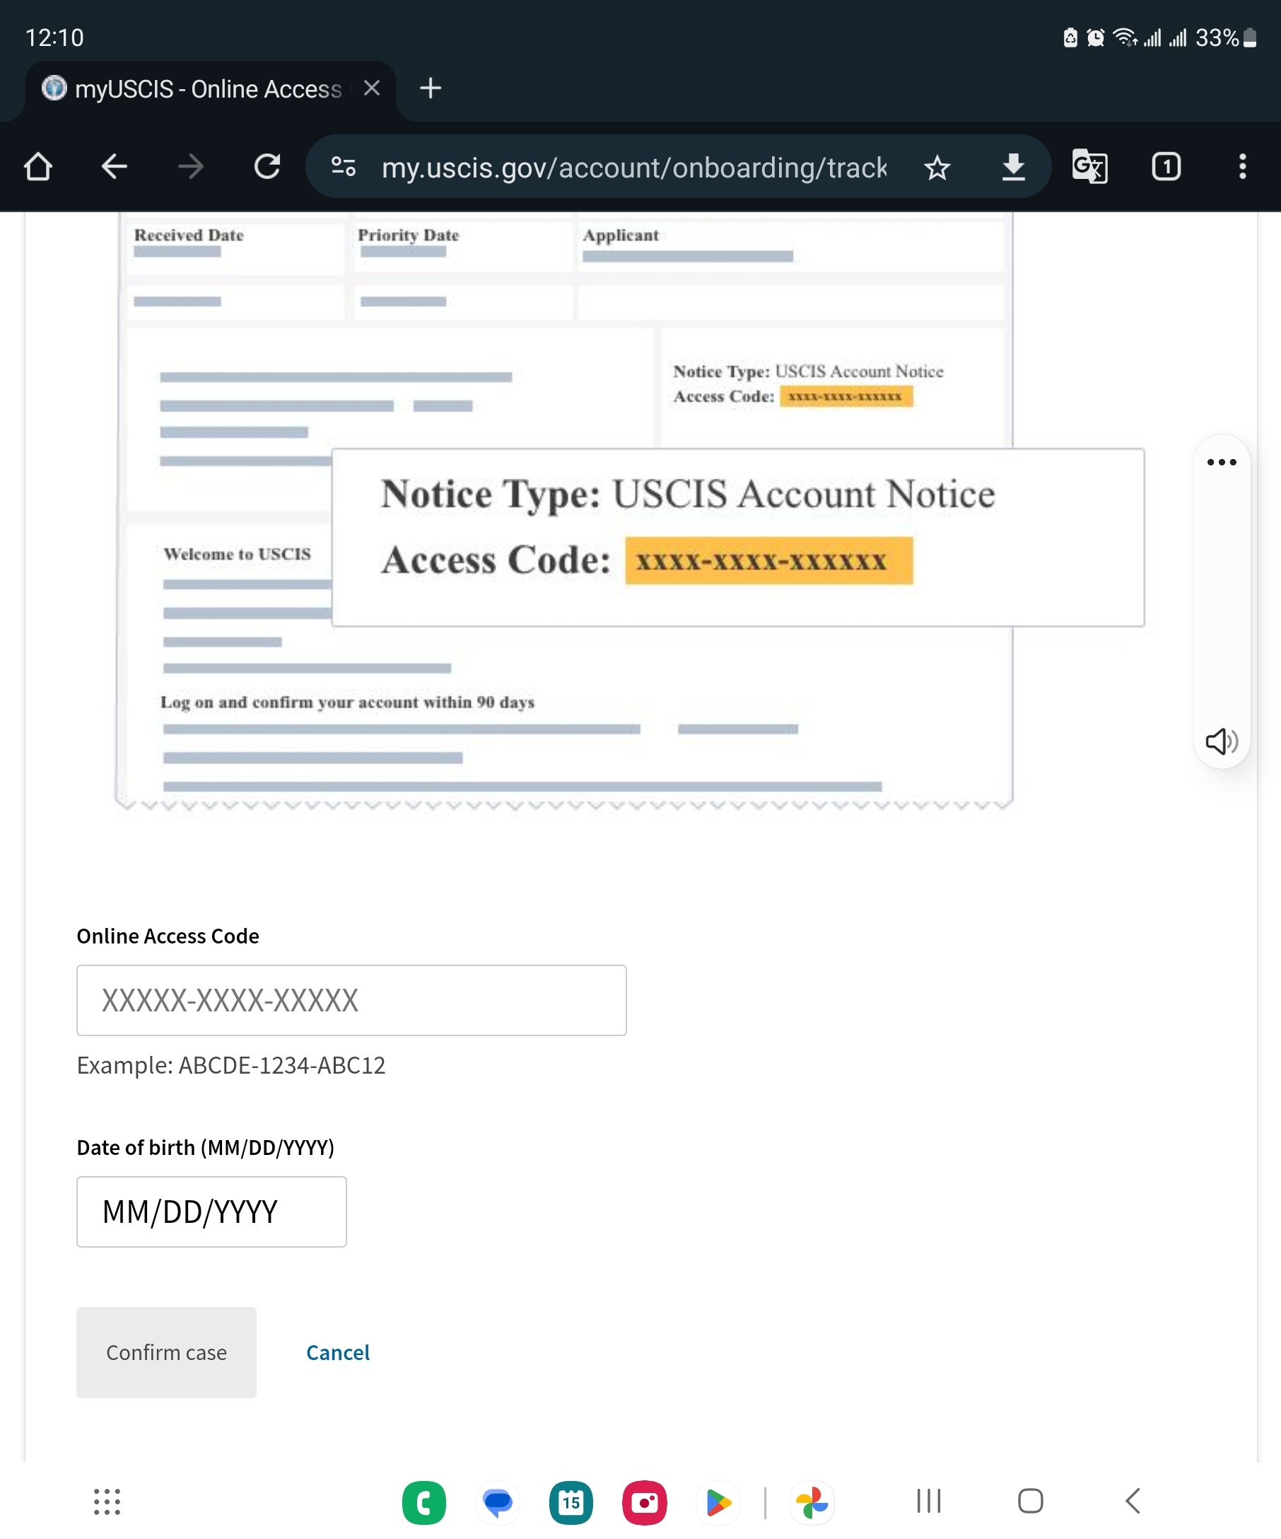Open the browser three-dot menu

(x=1242, y=166)
